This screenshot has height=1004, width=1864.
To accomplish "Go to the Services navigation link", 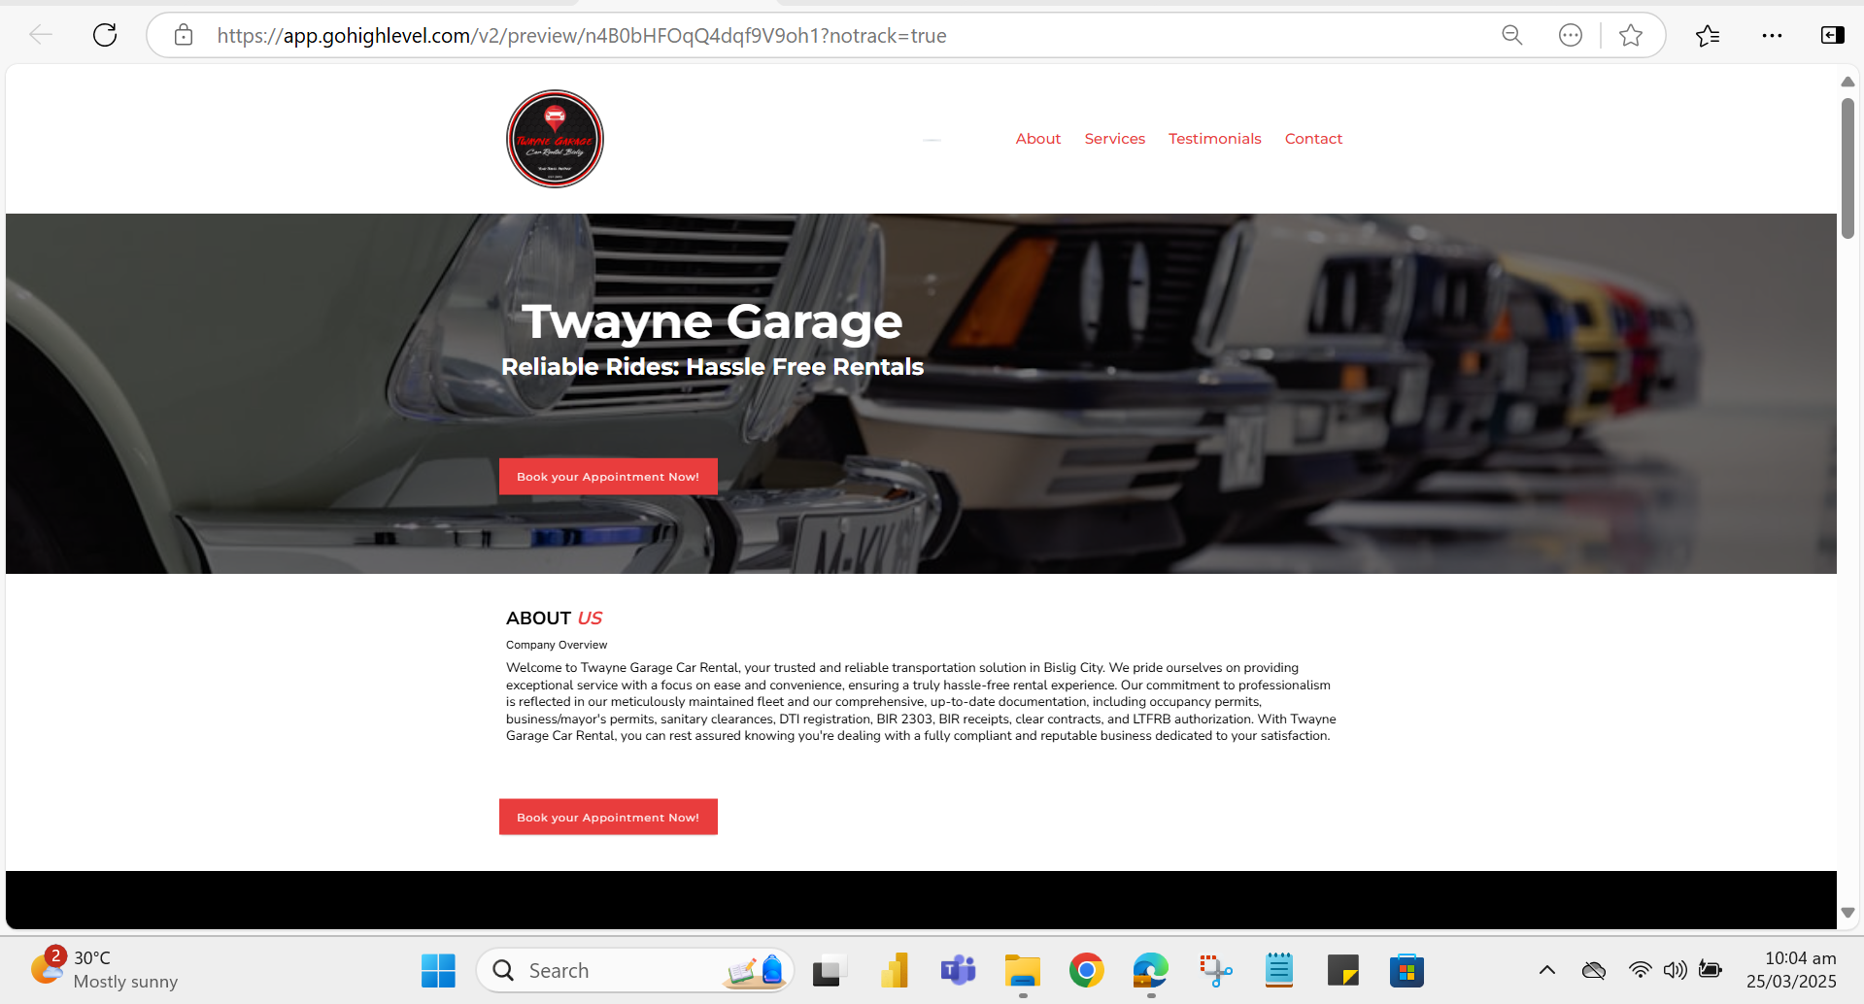I will pyautogui.click(x=1115, y=139).
